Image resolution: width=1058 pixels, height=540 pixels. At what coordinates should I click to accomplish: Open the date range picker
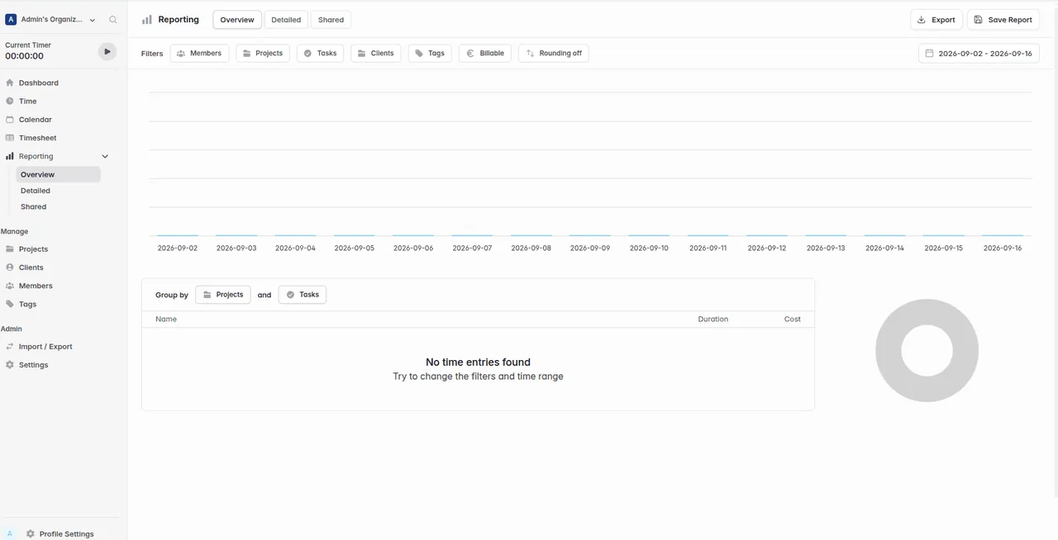click(x=979, y=54)
